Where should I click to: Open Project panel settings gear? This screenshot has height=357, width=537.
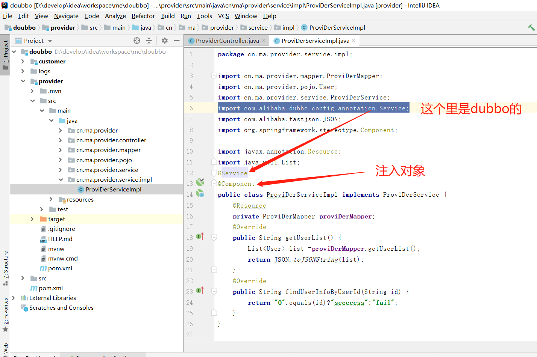pyautogui.click(x=164, y=41)
